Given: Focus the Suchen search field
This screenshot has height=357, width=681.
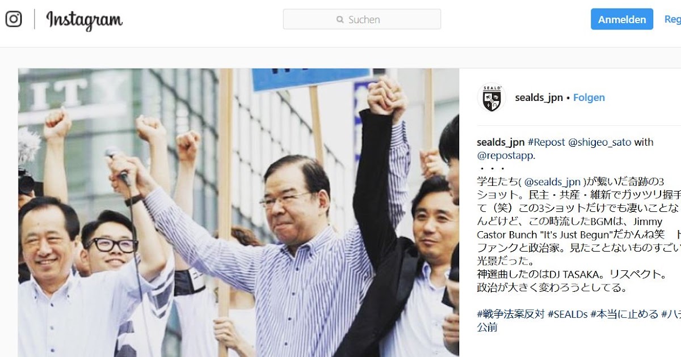Looking at the screenshot, I should (362, 19).
